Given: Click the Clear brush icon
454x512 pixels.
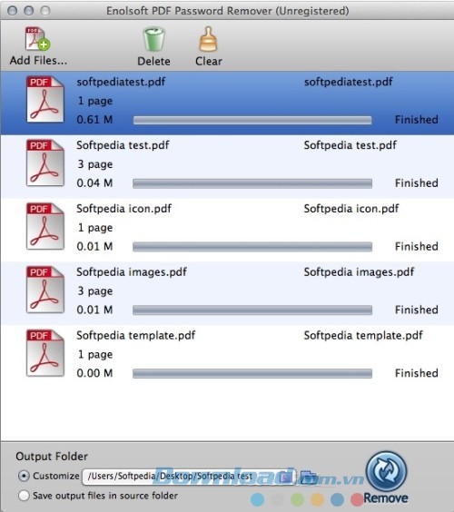Looking at the screenshot, I should click(208, 39).
